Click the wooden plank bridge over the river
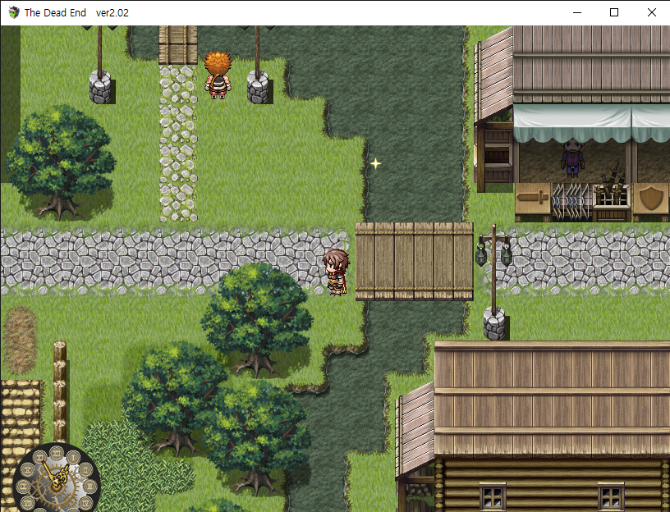The height and width of the screenshot is (512, 670). pos(414,262)
